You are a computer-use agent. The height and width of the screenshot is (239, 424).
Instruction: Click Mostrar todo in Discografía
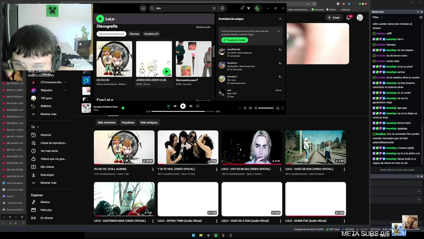(x=203, y=27)
